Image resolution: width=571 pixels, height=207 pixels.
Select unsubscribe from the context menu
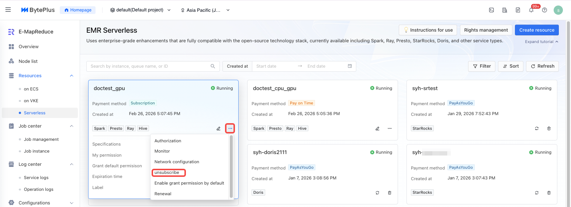click(x=167, y=172)
